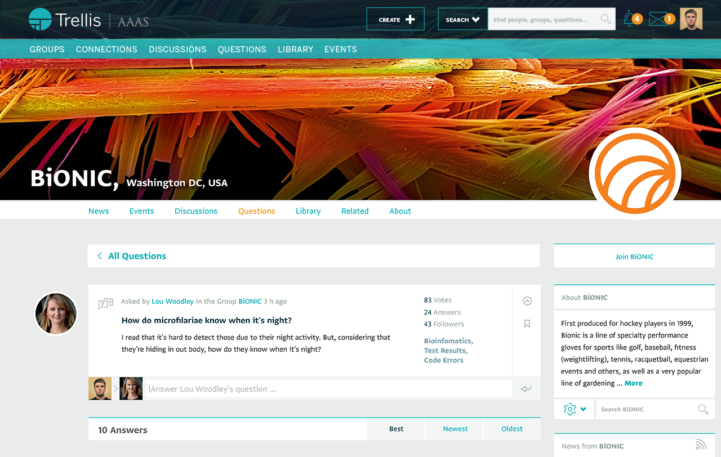721x457 pixels.
Task: Click the 10 Answers heading
Action: pyautogui.click(x=123, y=430)
